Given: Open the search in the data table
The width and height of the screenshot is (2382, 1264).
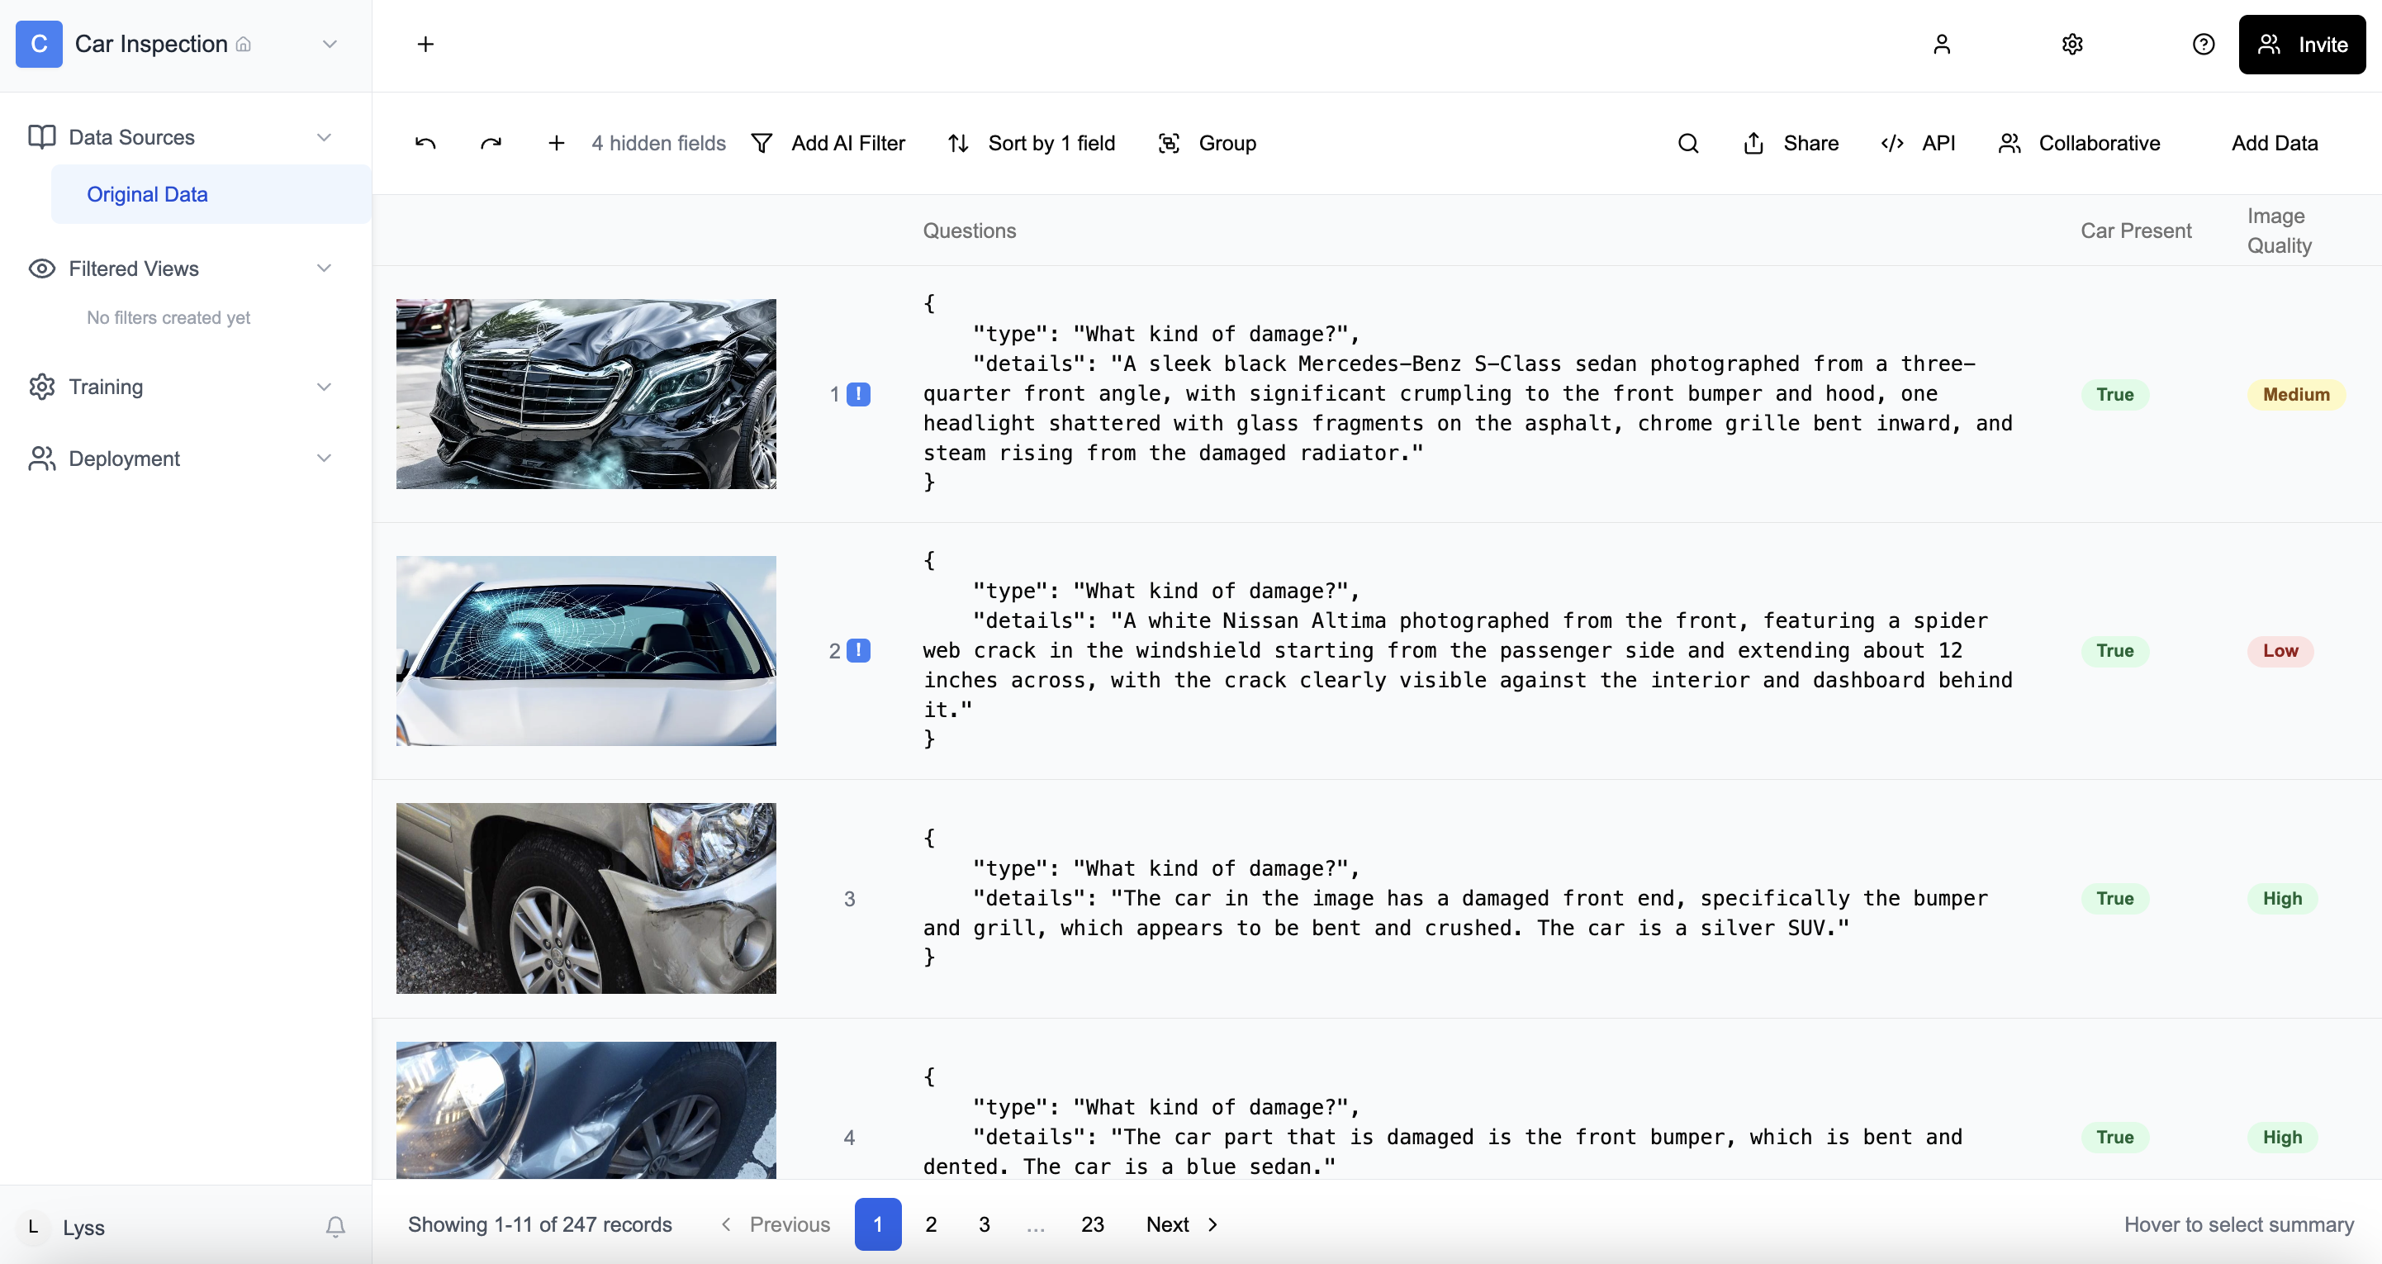Looking at the screenshot, I should click(x=1687, y=143).
